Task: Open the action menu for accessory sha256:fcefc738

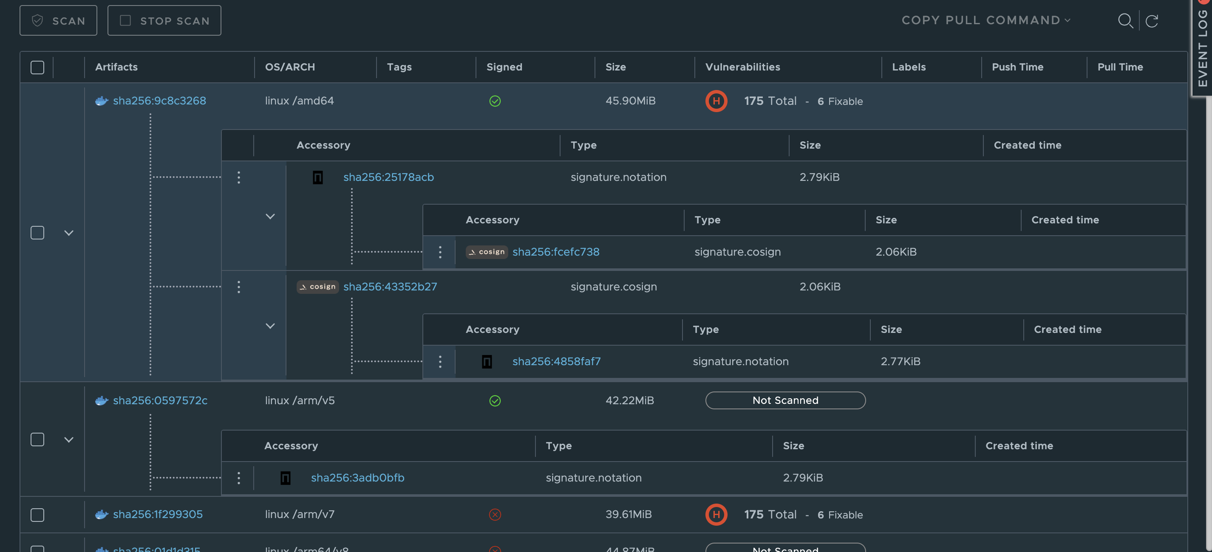Action: [x=440, y=252]
